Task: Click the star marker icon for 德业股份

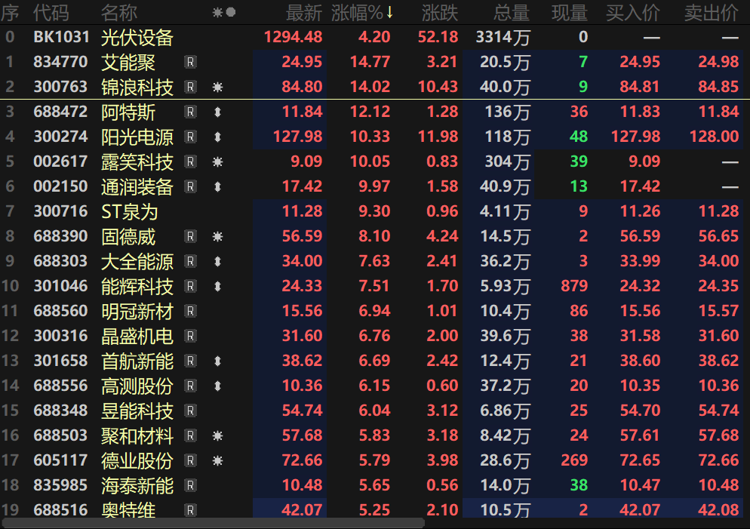Action: coord(217,460)
